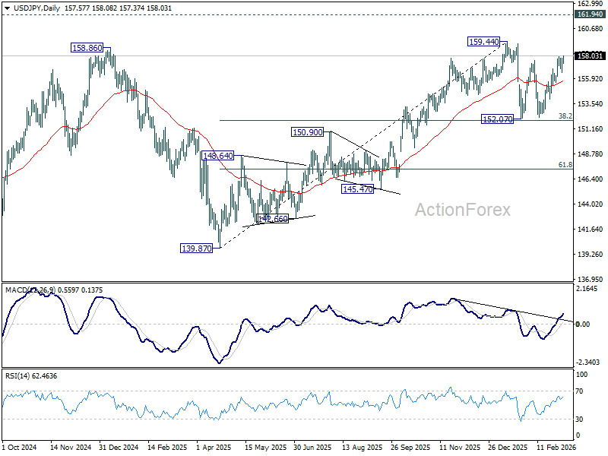Click the 155.920 price axis value
608x456 pixels.
click(591, 79)
